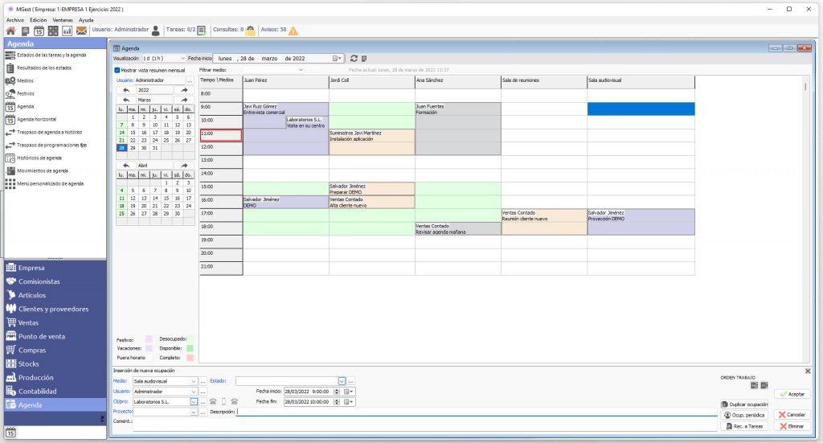The image size is (823, 443).
Task: Click the refresh icon beside Fecha inicio
Action: (x=354, y=58)
